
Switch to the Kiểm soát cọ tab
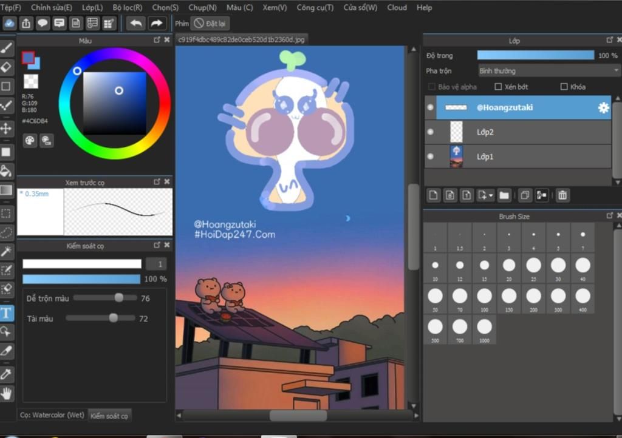(109, 416)
